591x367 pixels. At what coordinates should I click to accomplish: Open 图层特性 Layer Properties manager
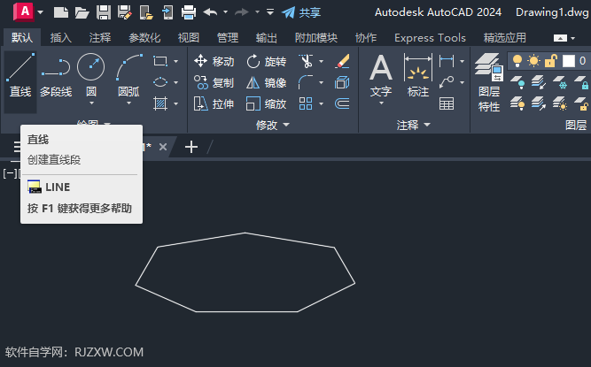489,82
